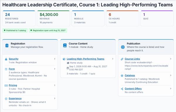Image resolution: width=176 pixels, height=112 pixels.
Task: Open the Catalogs link
Action: 130,76
